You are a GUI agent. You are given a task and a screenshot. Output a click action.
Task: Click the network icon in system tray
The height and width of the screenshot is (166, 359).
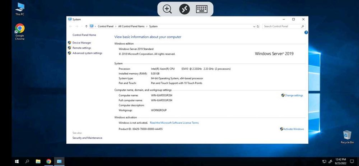(x=324, y=161)
